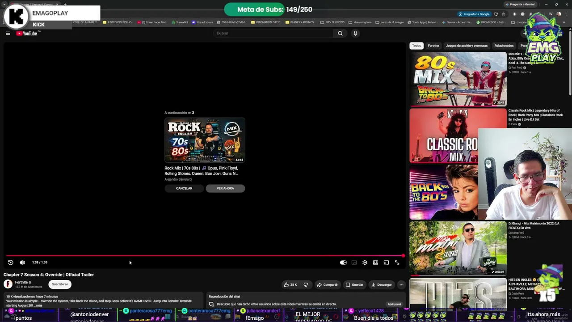Open the Stripe Express bookmark
This screenshot has width=572, height=322.
click(x=203, y=22)
